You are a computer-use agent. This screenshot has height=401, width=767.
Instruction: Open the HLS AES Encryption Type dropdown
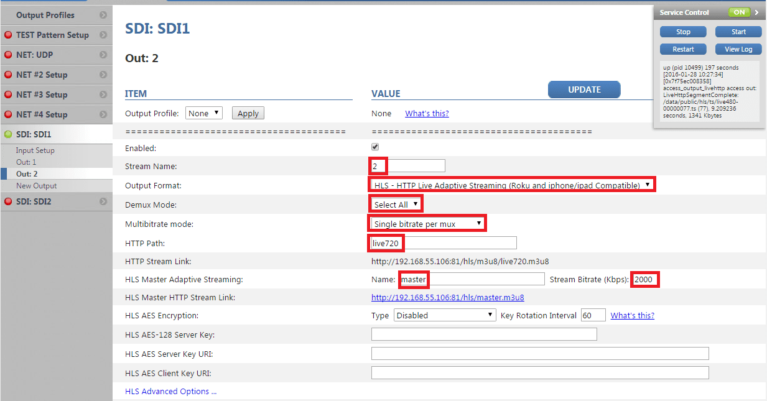445,315
